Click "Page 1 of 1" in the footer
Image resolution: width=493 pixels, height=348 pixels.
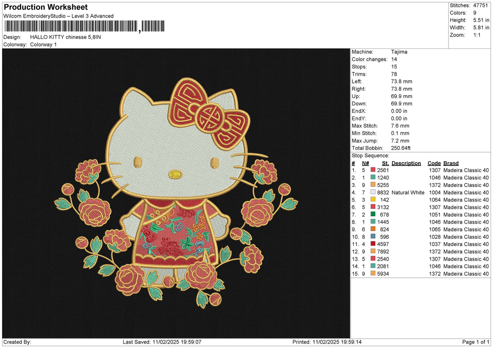tap(476, 342)
